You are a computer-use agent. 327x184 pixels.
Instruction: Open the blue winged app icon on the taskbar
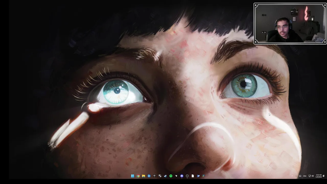pyautogui.click(x=198, y=176)
